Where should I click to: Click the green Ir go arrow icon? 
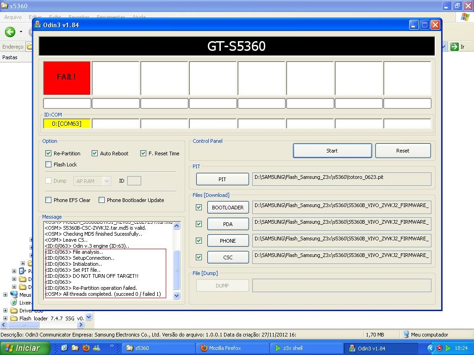454,47
